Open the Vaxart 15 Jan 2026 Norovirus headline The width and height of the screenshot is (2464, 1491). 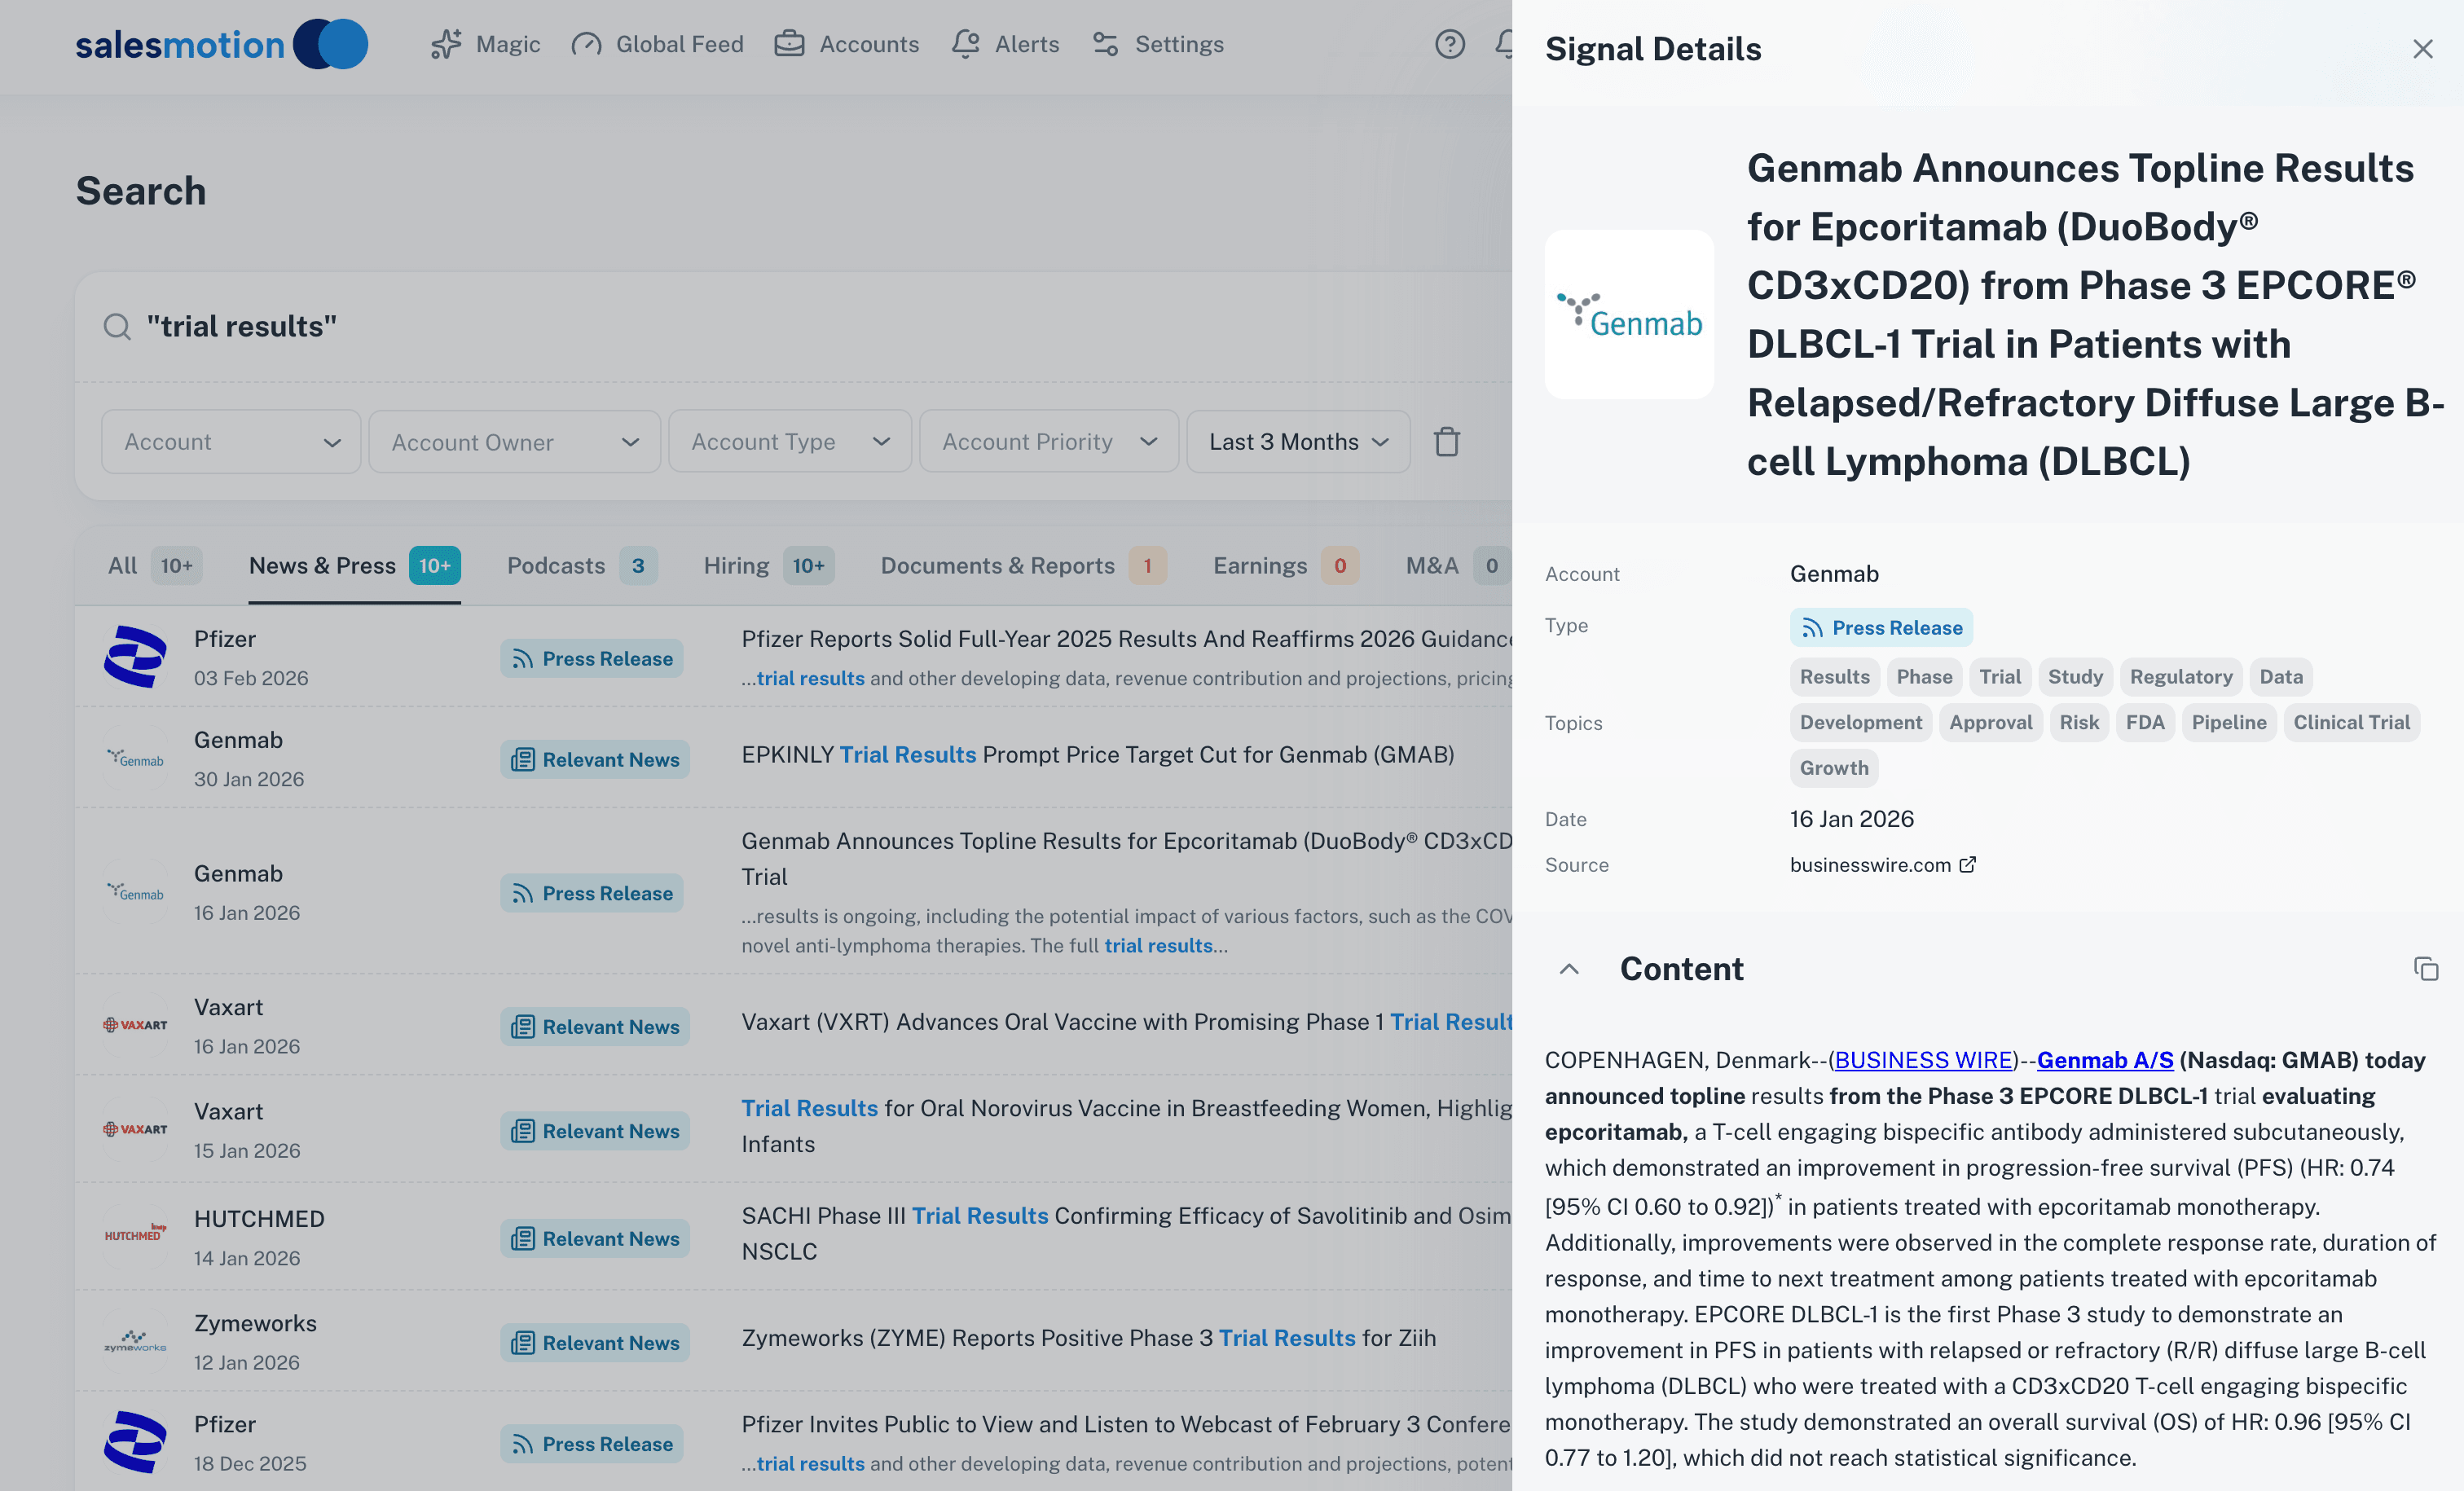1126,1125
